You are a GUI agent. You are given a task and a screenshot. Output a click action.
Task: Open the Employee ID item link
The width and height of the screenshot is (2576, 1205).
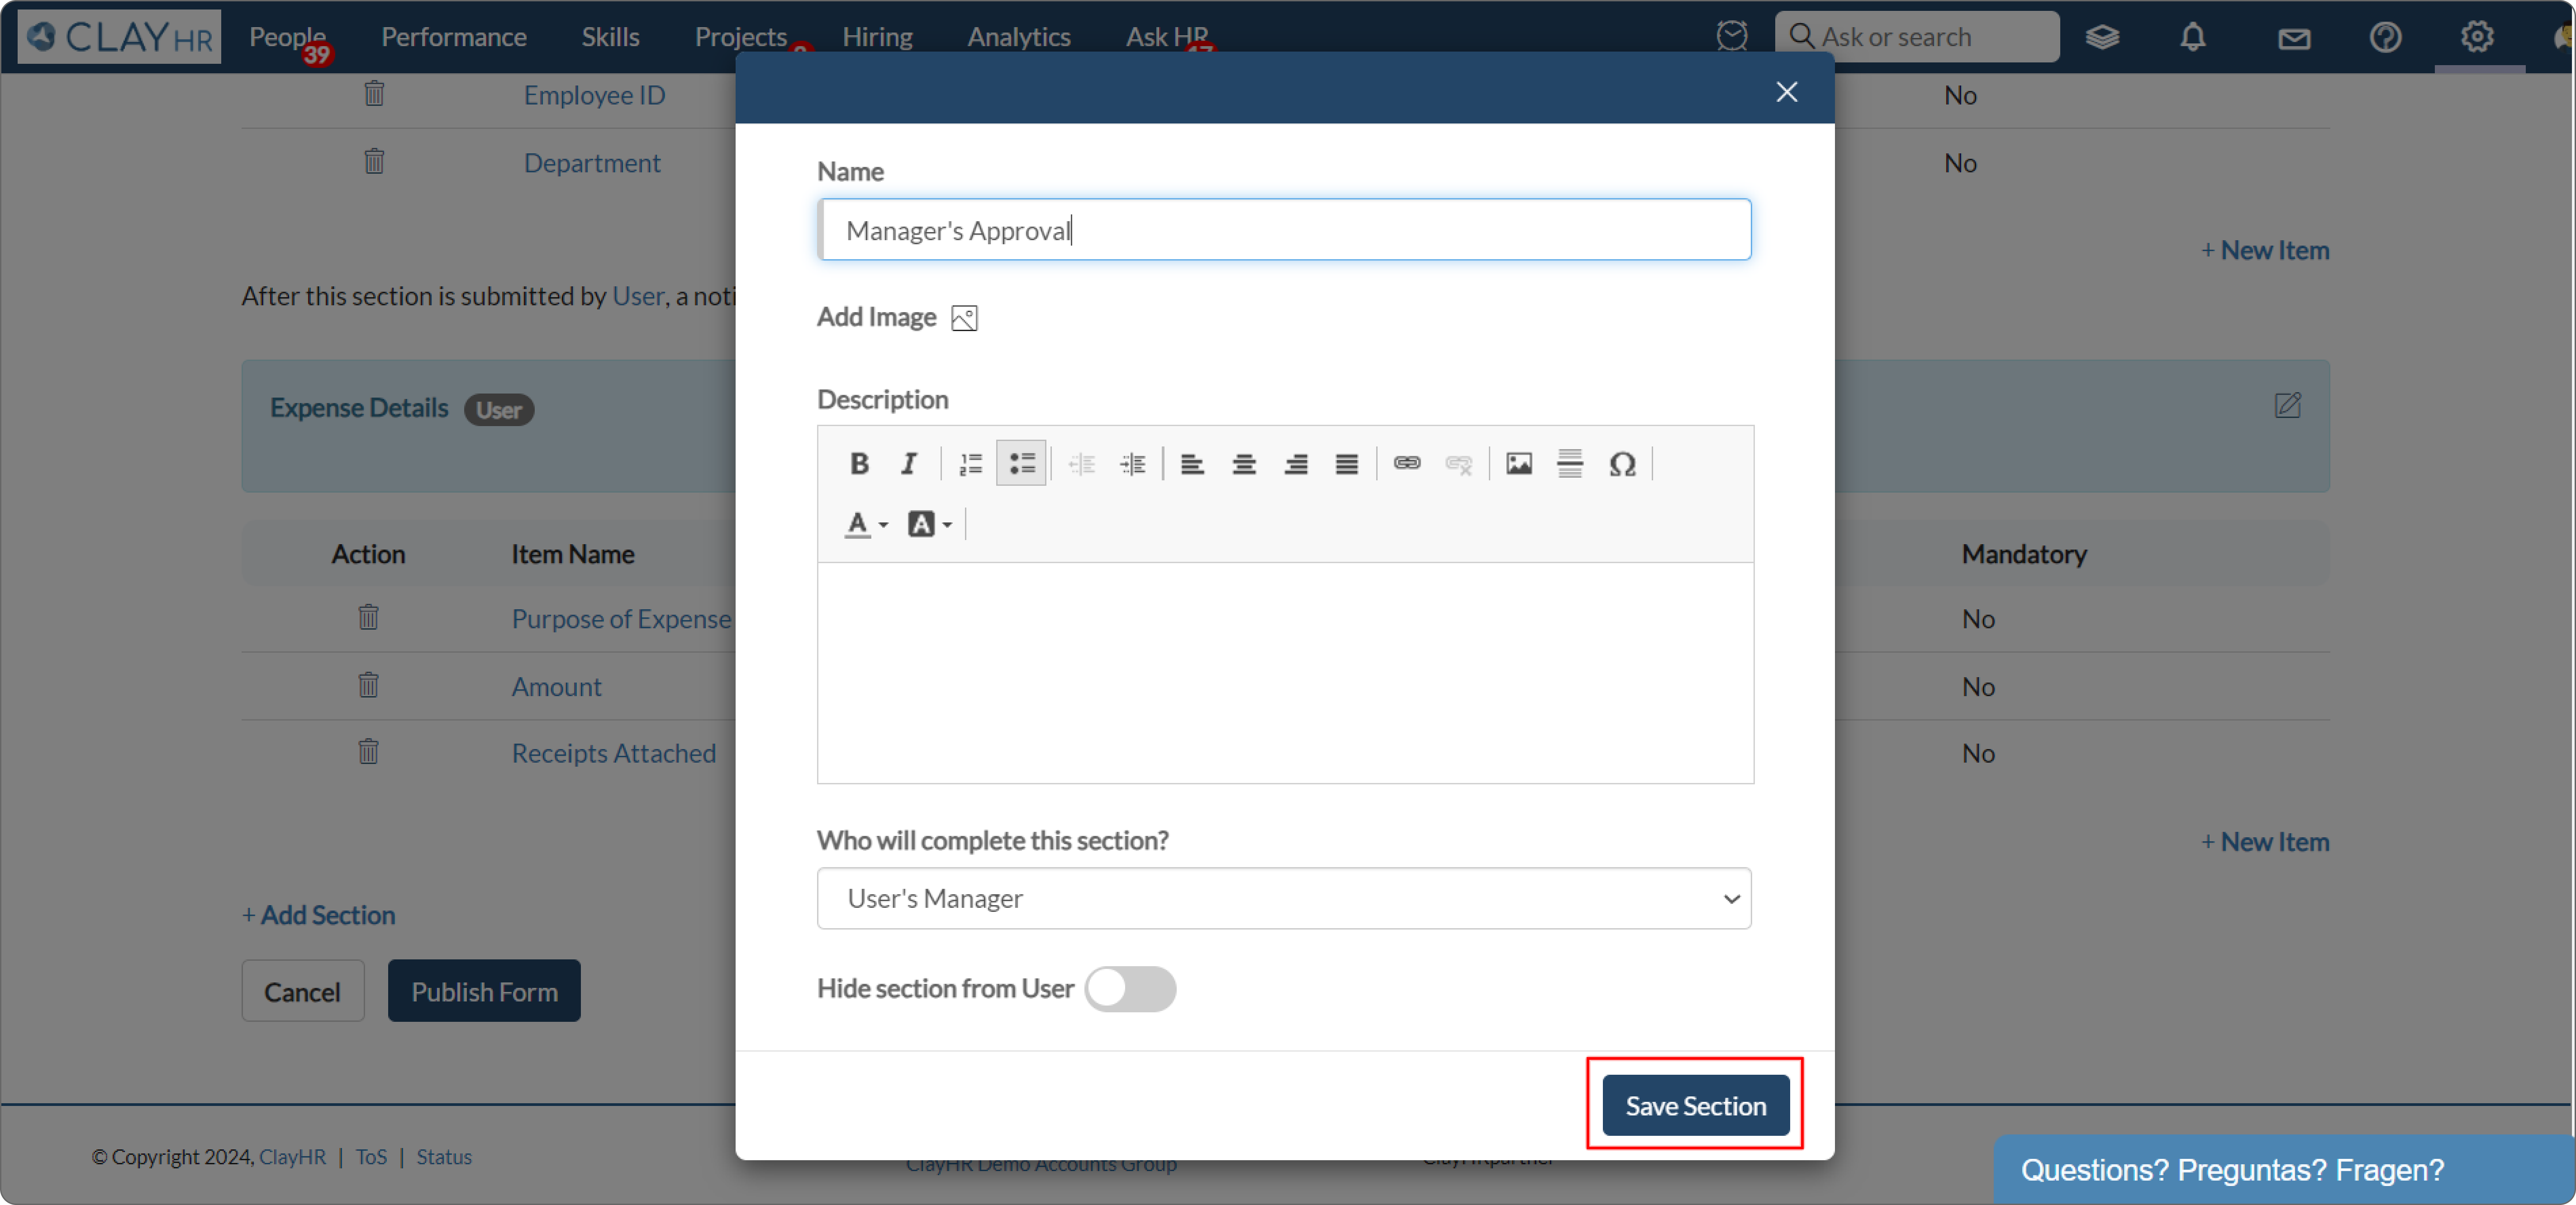point(594,95)
